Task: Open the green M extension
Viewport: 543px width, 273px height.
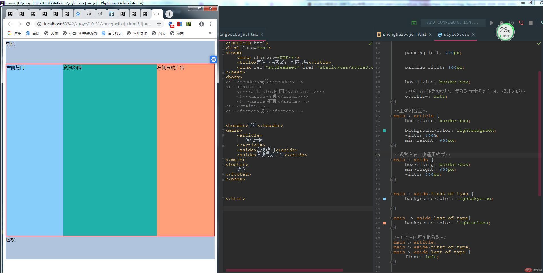Action: coord(189,24)
